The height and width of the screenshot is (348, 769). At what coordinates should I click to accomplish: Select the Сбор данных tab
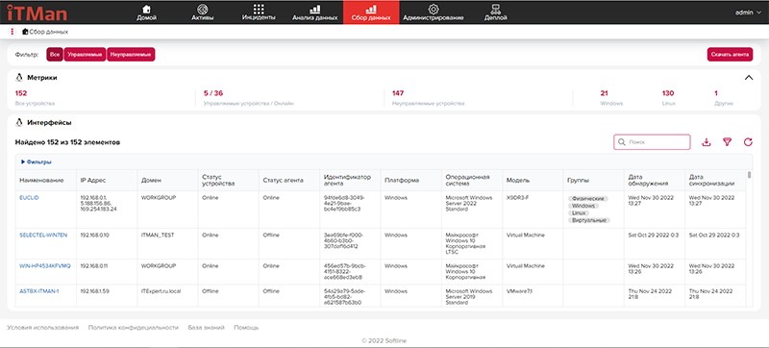pyautogui.click(x=371, y=12)
